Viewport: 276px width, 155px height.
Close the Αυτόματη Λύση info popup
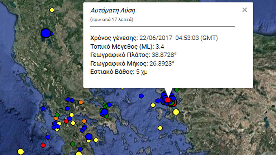(x=244, y=10)
